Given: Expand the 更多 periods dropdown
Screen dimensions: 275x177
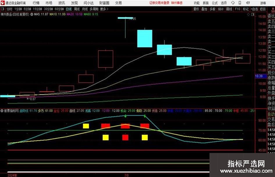Looking at the screenshot, I should pyautogui.click(x=104, y=9).
